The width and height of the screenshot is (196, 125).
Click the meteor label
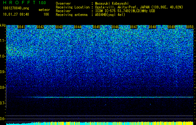(x=44, y=10)
